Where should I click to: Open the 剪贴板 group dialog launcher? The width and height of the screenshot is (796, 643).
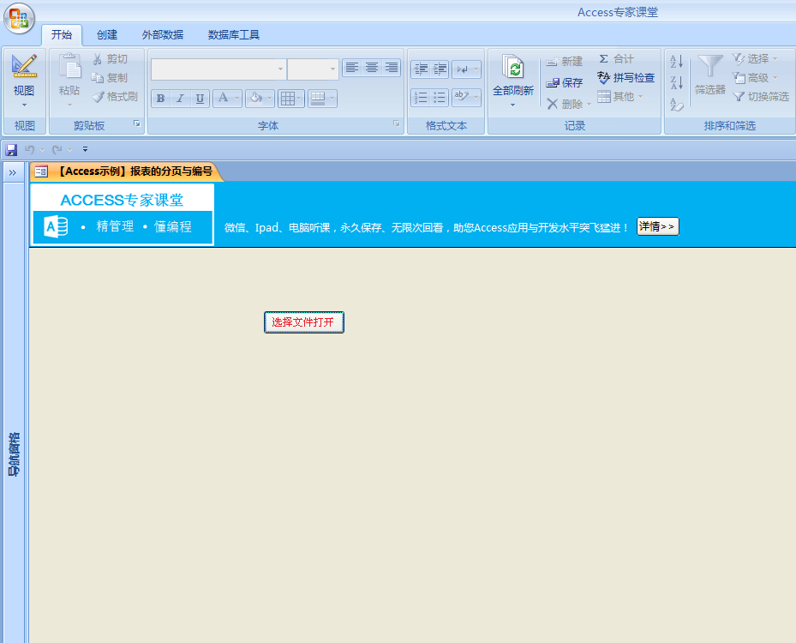137,123
